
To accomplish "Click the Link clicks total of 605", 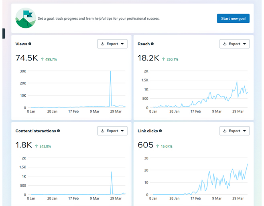I will pos(145,145).
